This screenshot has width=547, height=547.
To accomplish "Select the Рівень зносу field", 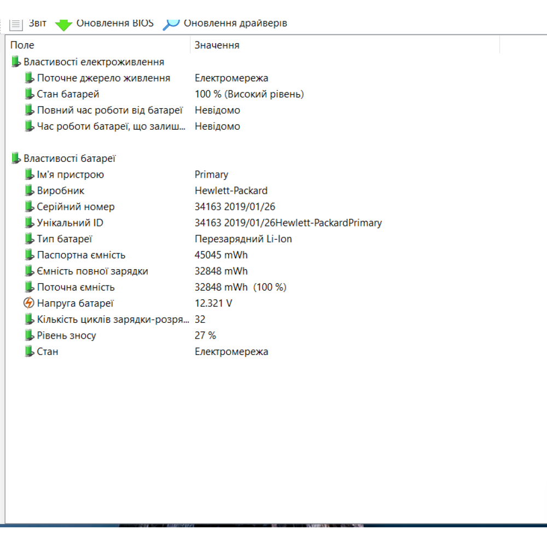I will [66, 335].
